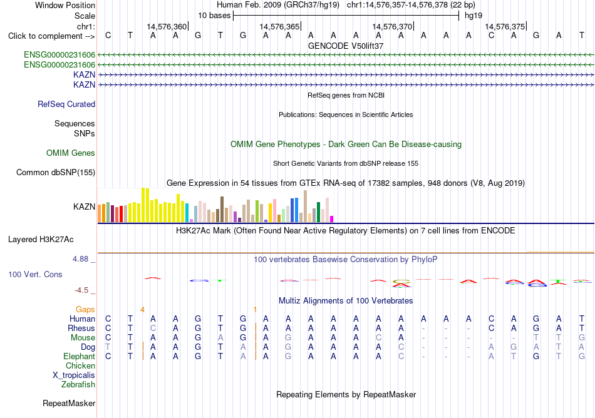Click the 14,576,360 ruler coordinate
Image resolution: width=595 pixels, height=418 pixels.
(x=167, y=26)
